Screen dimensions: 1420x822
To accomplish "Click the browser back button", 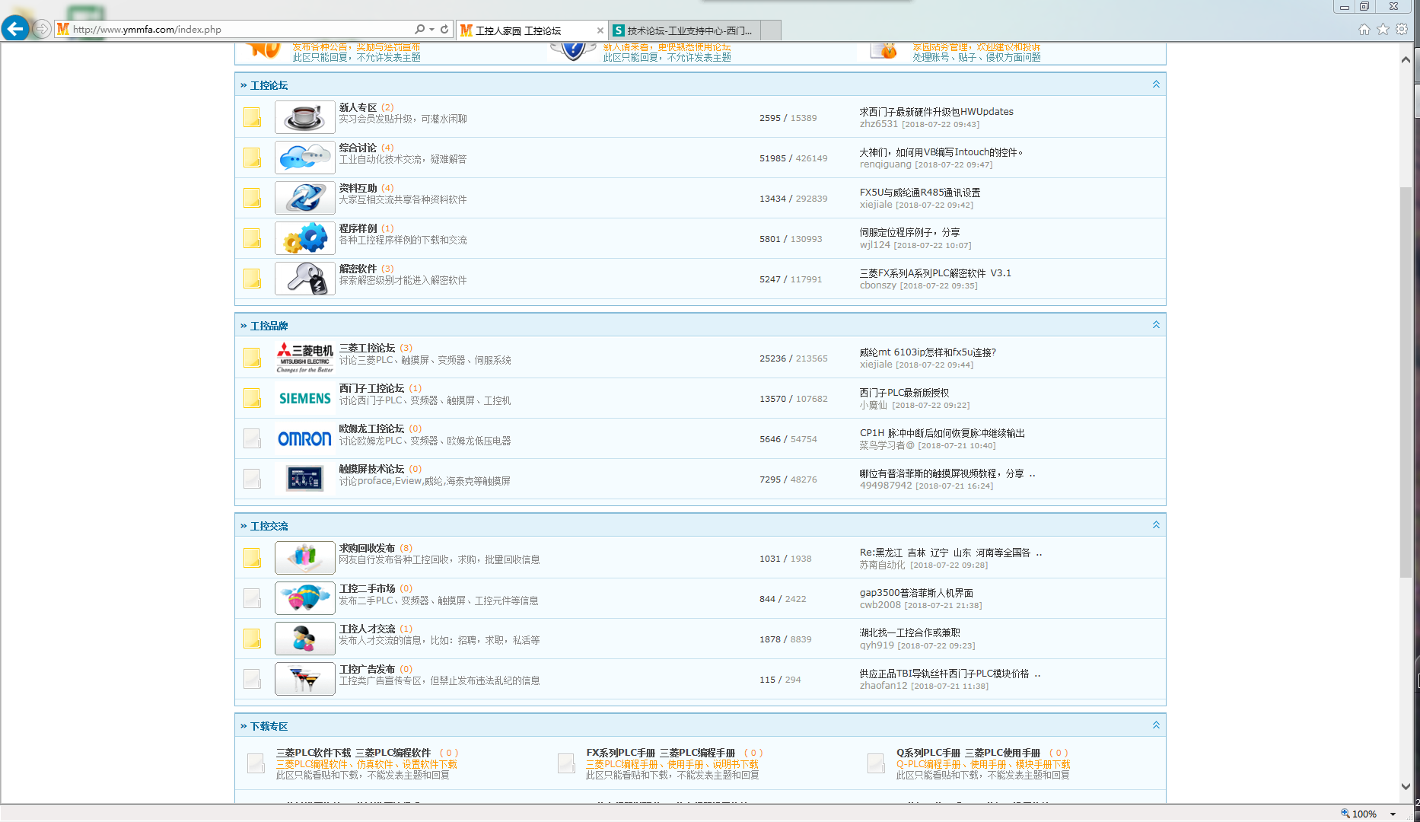I will [15, 29].
